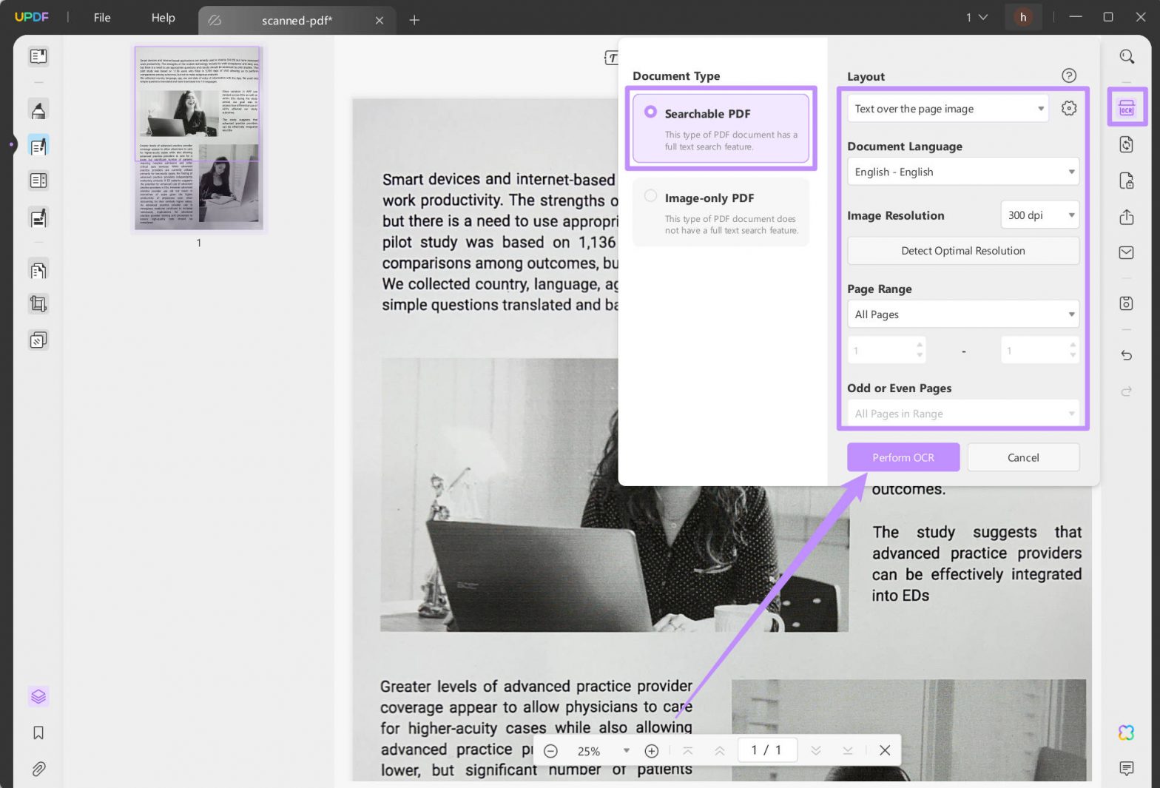Expand the Image Resolution 300 dpi dropdown
Screen dimensions: 1160x788
[x=1039, y=215]
